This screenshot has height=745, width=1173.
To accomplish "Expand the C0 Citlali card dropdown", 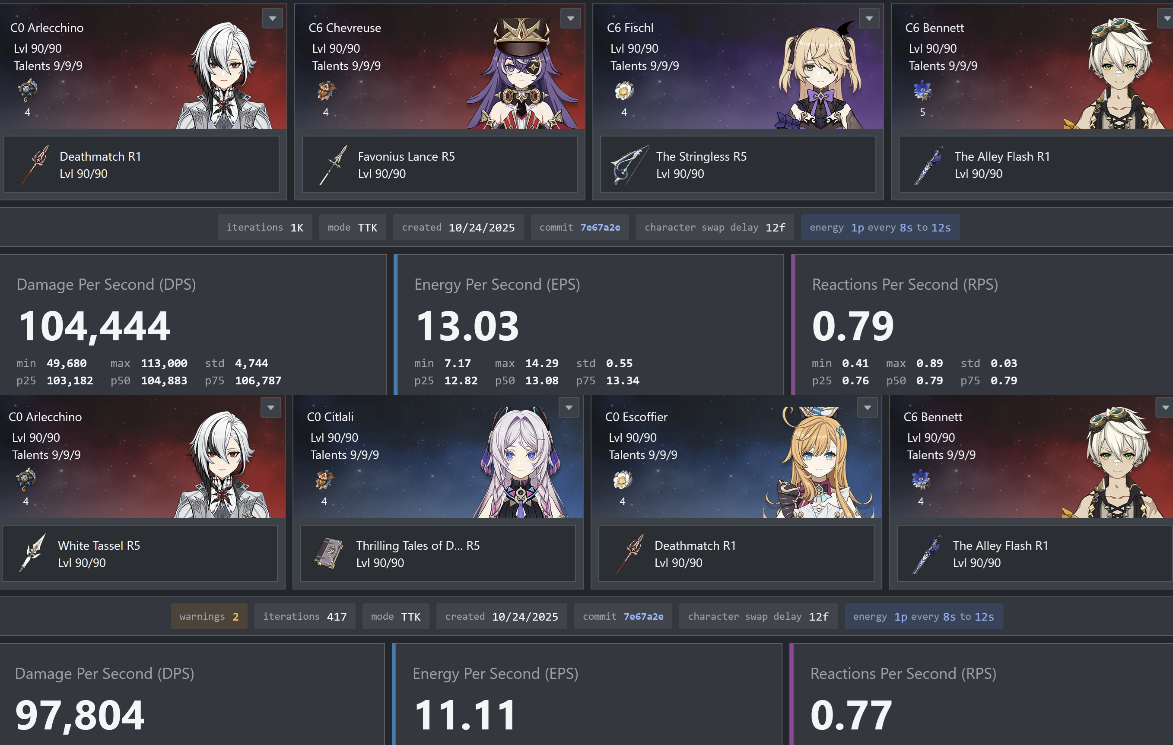I will (x=569, y=408).
